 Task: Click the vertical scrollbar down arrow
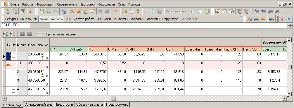(x=290, y=94)
